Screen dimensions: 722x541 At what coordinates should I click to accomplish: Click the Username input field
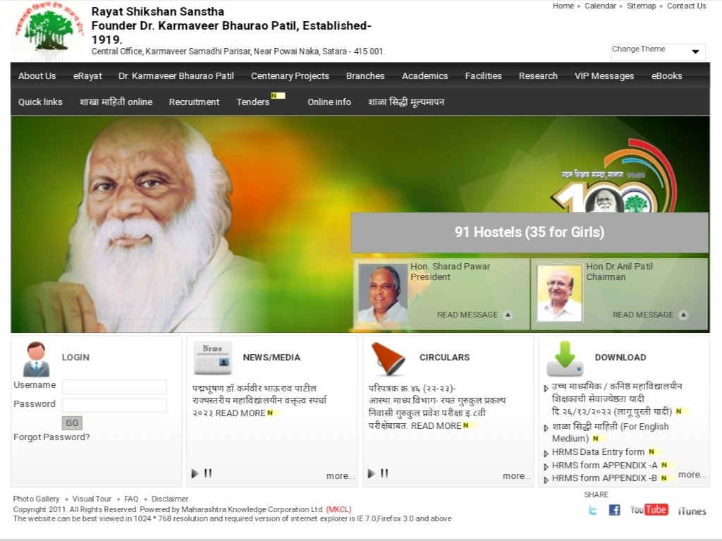(x=114, y=387)
